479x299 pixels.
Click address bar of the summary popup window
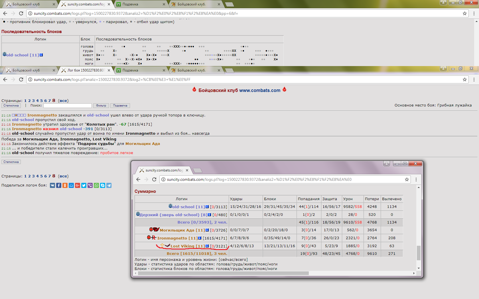click(x=285, y=179)
